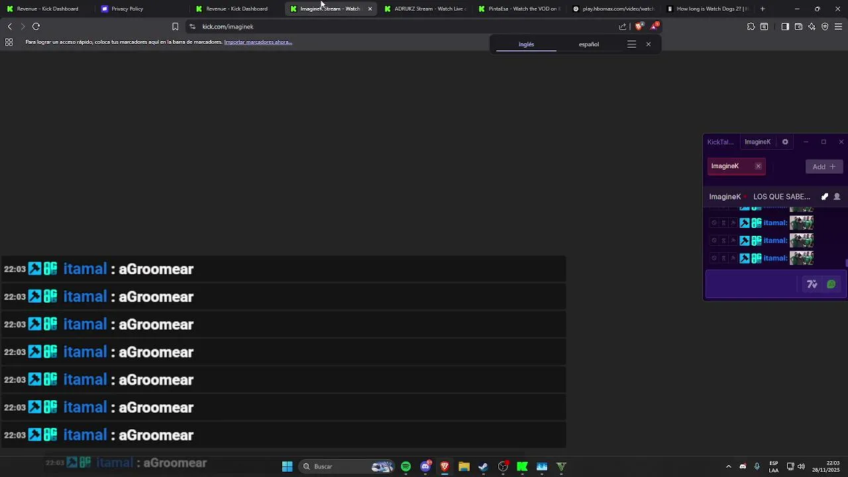Switch to first Revenue - Kick Dashboard tab

(46, 9)
